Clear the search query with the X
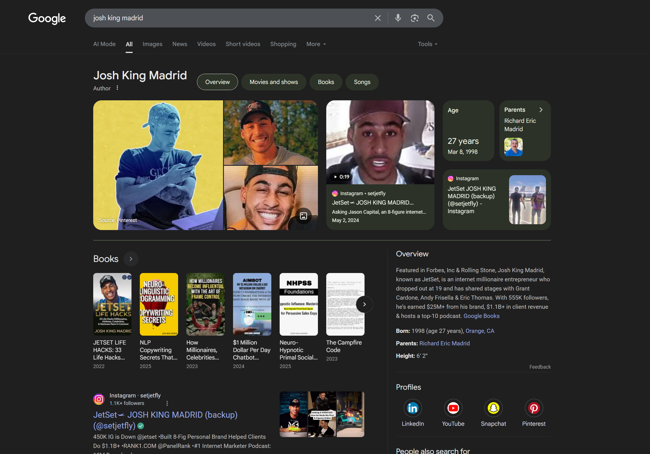 [x=377, y=18]
